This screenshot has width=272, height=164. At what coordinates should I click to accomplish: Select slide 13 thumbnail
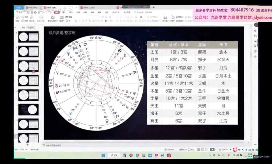28,110
